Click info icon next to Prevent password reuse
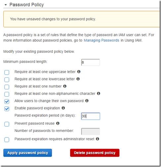Image resolution: width=161 pixels, height=167 pixels. point(58,123)
